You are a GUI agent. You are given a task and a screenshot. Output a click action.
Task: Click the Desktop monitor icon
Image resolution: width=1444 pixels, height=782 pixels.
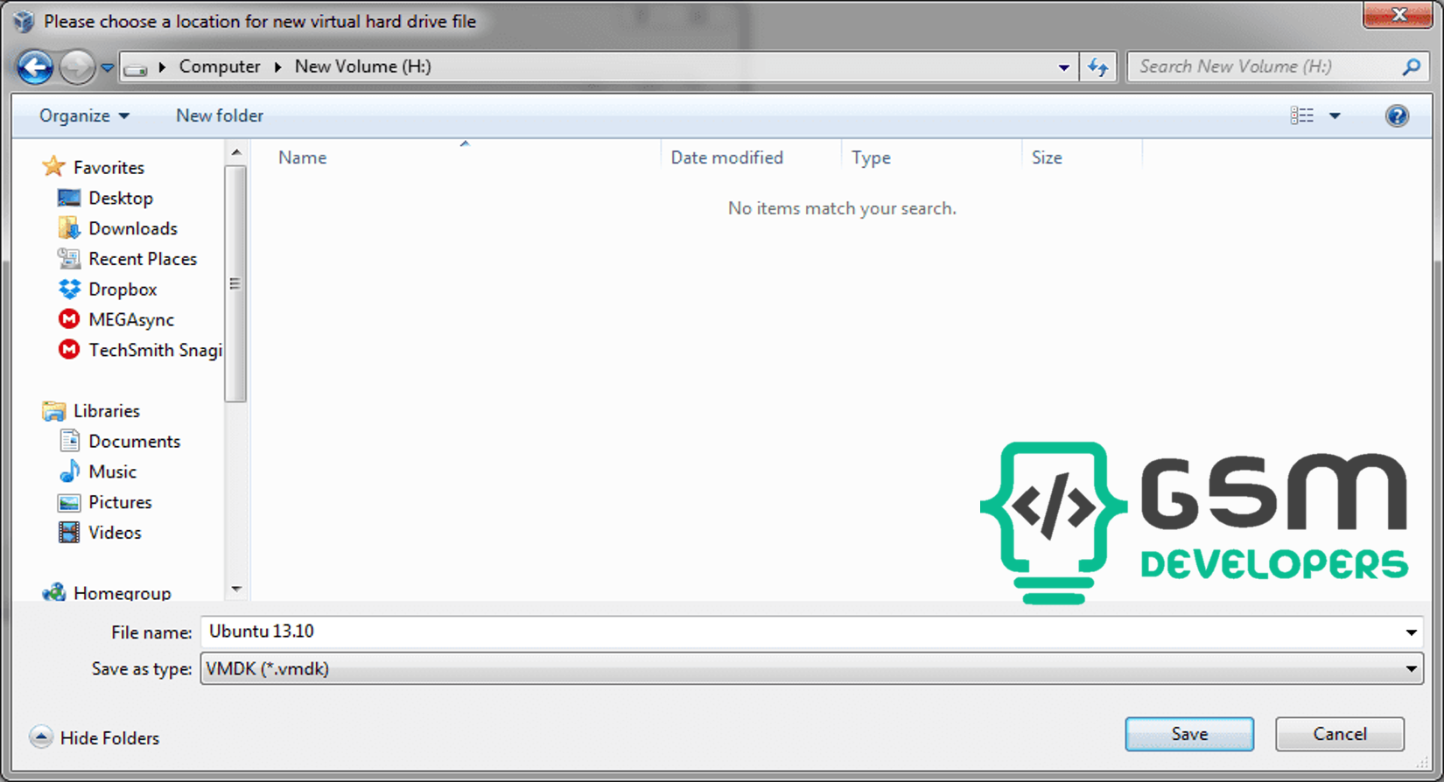[69, 198]
